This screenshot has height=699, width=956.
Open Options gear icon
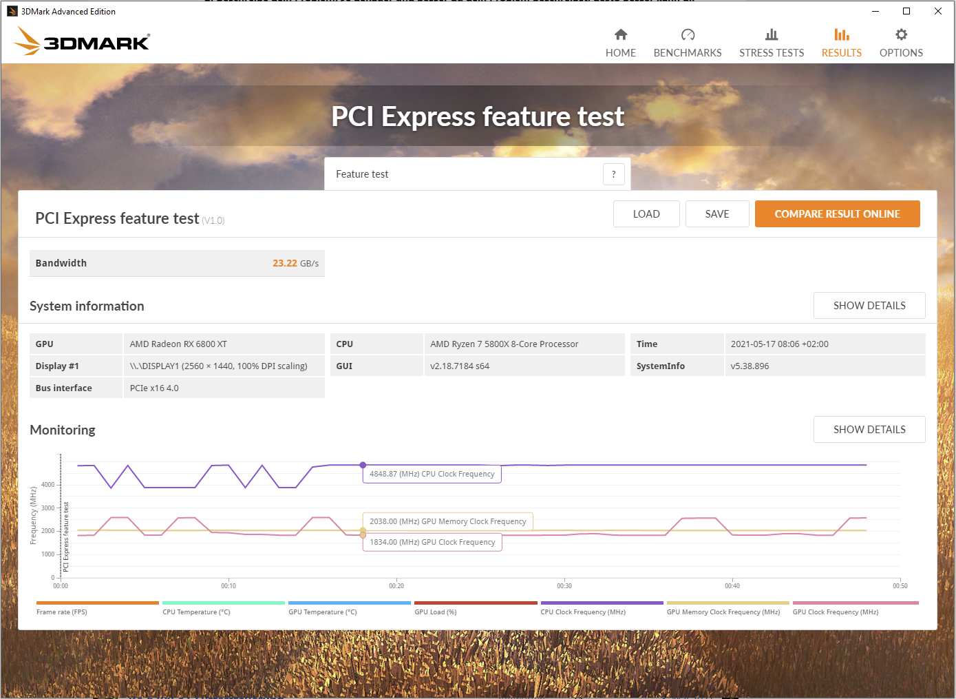(901, 34)
